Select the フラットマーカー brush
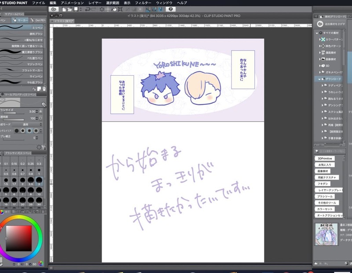Image resolution: width=352 pixels, height=273 pixels. click(x=22, y=70)
